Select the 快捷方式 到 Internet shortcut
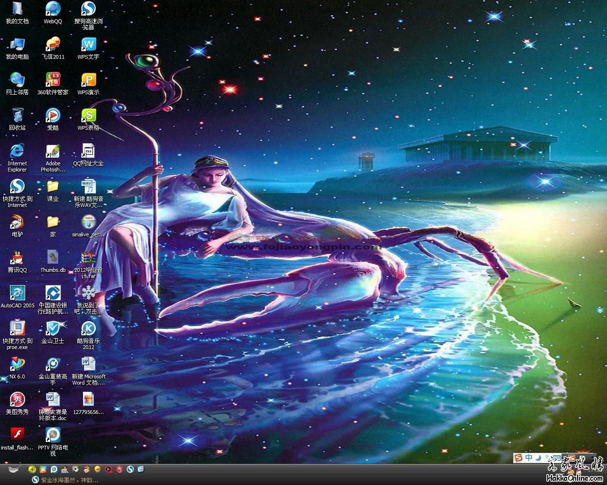 pyautogui.click(x=17, y=193)
